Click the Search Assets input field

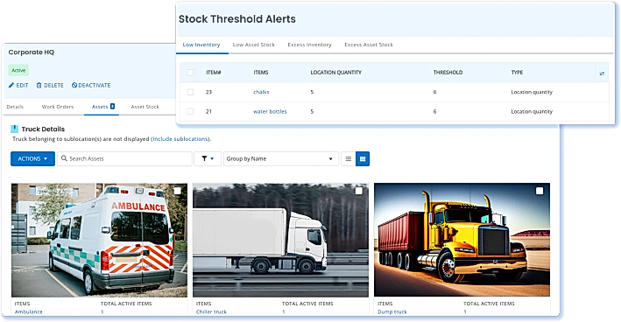pos(124,158)
